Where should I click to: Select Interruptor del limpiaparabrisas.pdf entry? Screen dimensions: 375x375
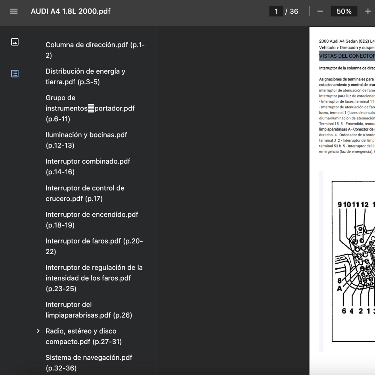(89, 310)
